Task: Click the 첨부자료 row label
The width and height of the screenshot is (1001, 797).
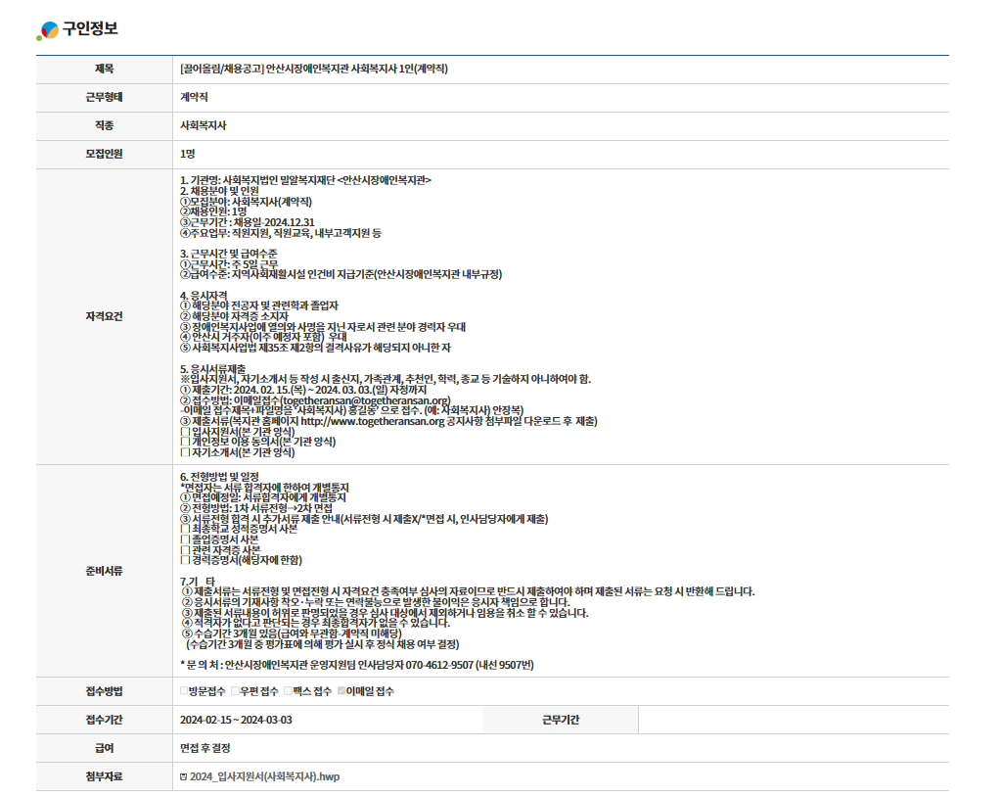Action: (104, 776)
